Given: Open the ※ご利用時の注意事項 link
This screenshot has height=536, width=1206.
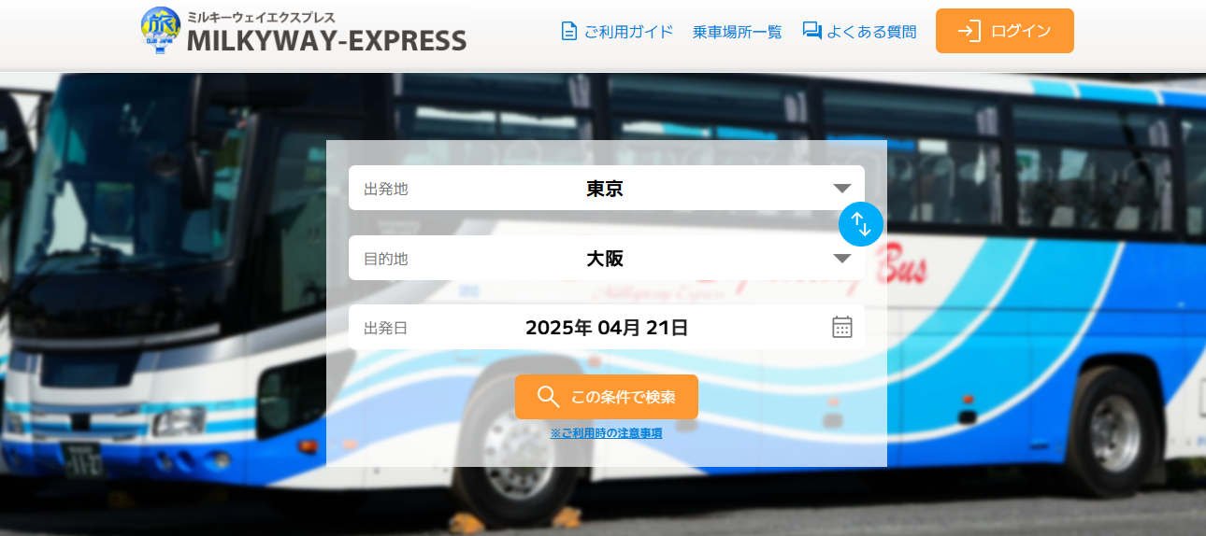Looking at the screenshot, I should tap(607, 433).
